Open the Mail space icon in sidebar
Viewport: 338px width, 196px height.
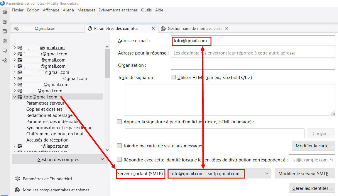tap(4, 12)
